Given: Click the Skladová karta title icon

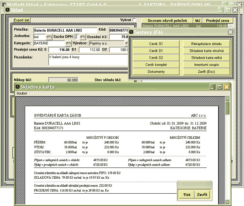Looking at the screenshot, I should (18, 87).
